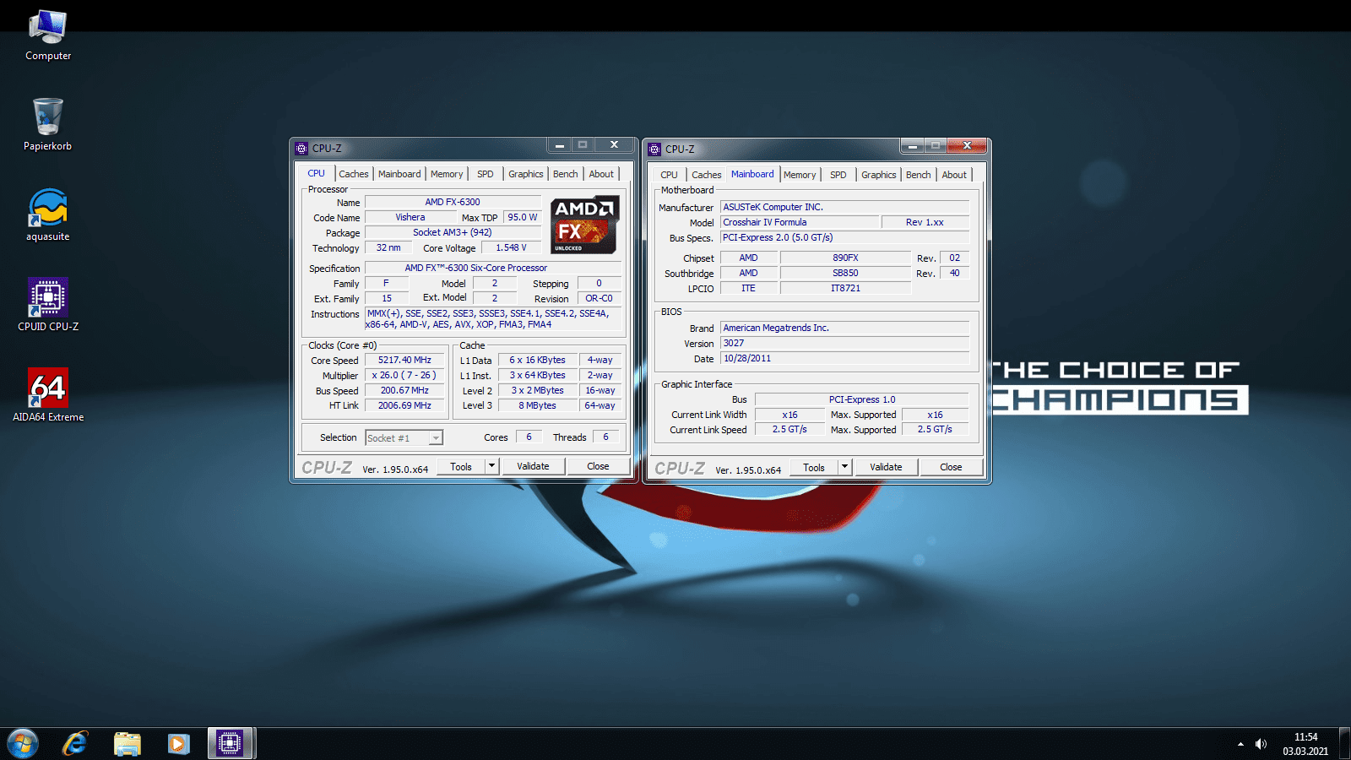Open Internet Explorer from the taskbar

(75, 744)
